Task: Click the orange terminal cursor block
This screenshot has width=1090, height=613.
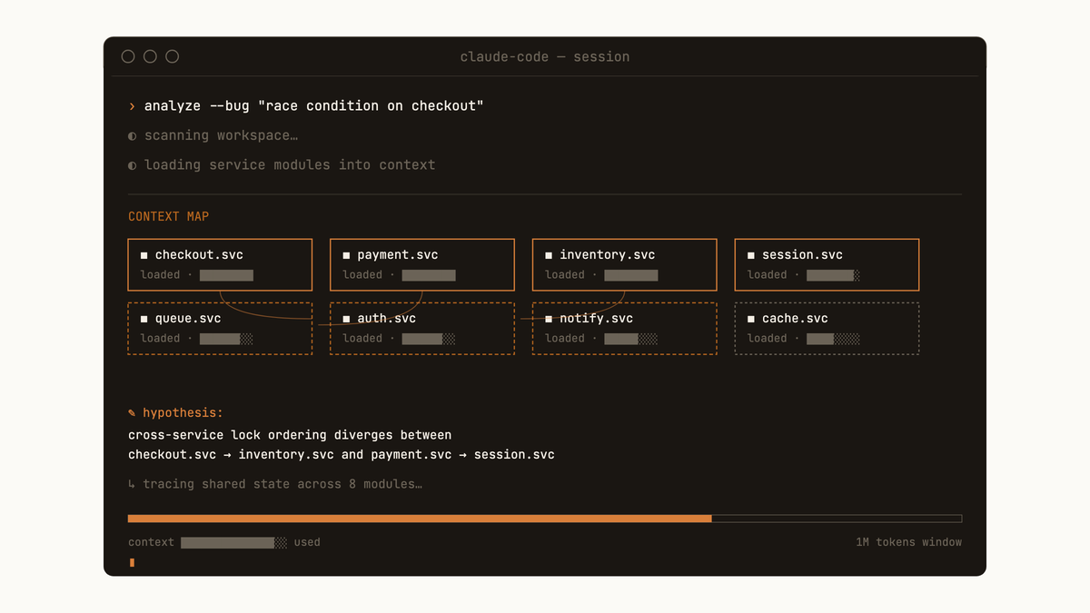Action: click(x=132, y=563)
